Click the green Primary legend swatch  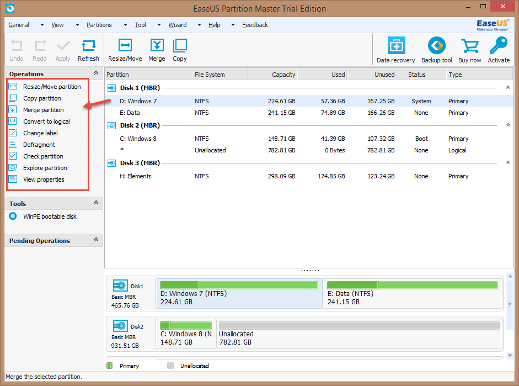coord(110,366)
